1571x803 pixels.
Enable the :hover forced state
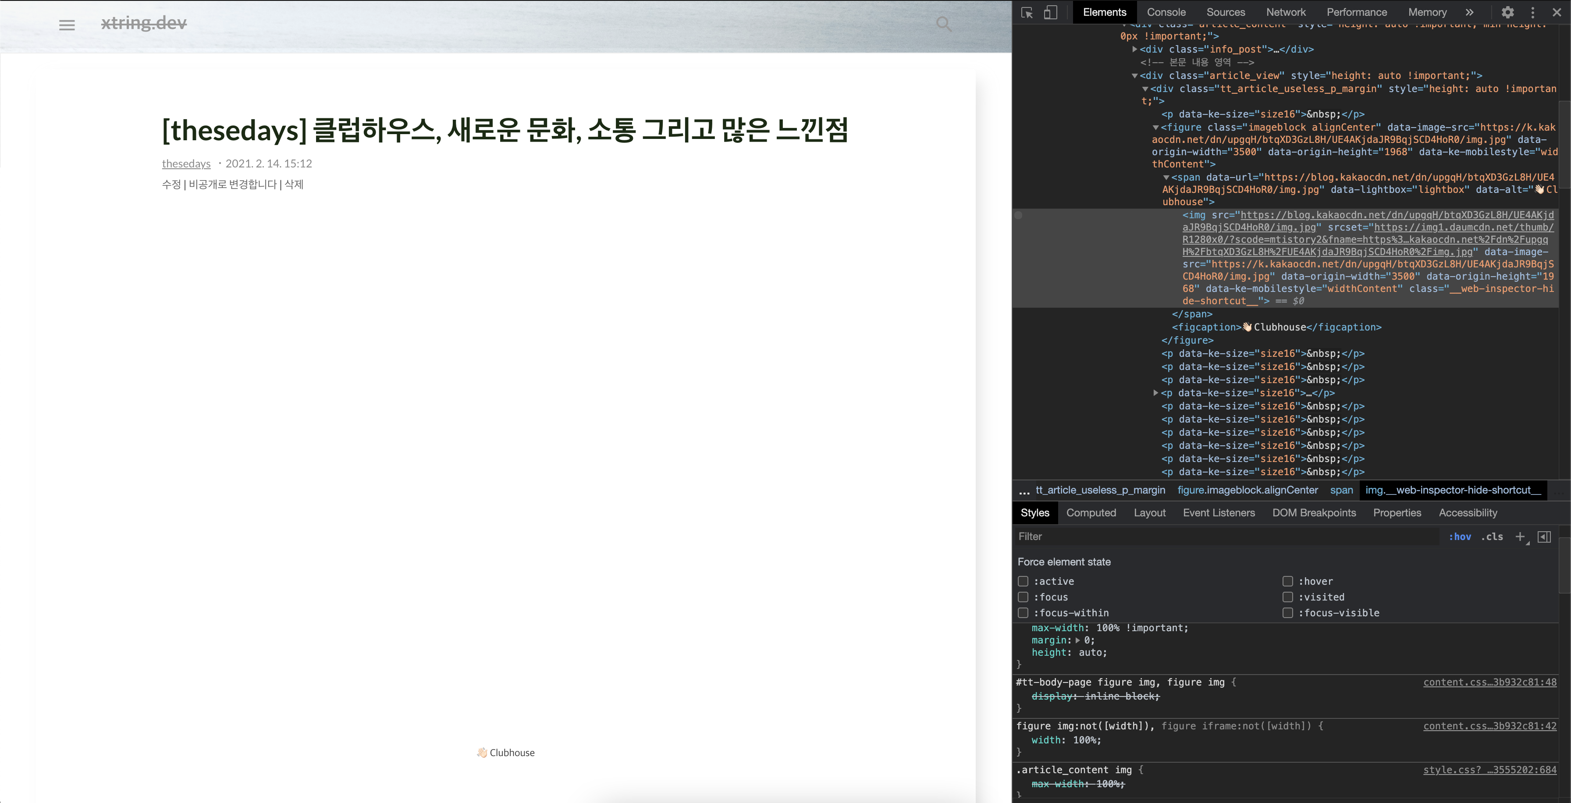coord(1287,581)
